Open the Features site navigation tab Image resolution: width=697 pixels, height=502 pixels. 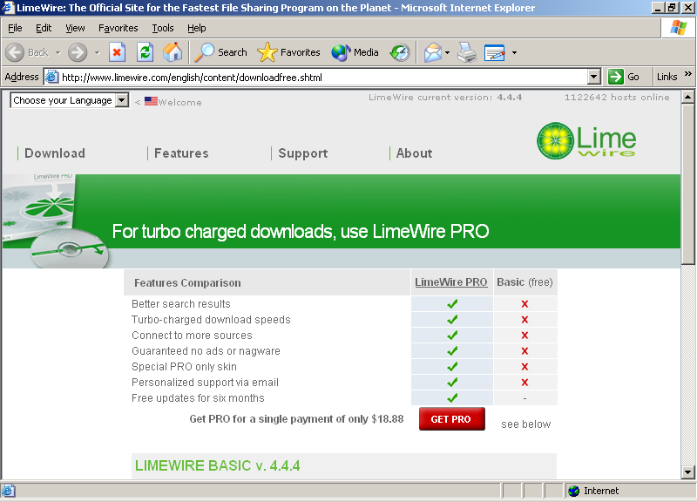181,153
